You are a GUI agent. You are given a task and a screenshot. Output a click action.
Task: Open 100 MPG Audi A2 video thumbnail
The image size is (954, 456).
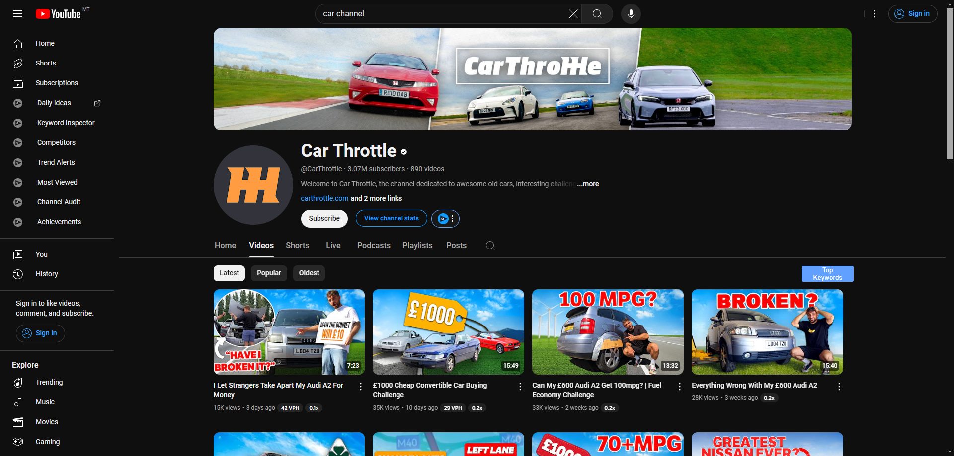coord(608,332)
